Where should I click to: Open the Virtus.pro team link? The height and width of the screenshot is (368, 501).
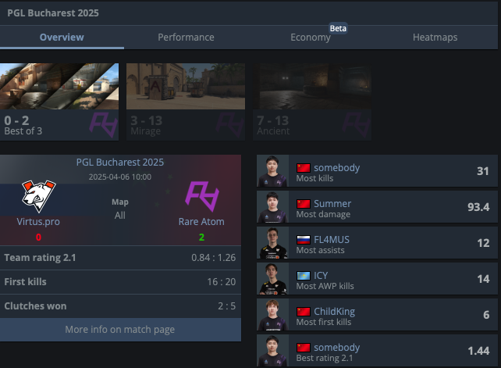coord(38,221)
